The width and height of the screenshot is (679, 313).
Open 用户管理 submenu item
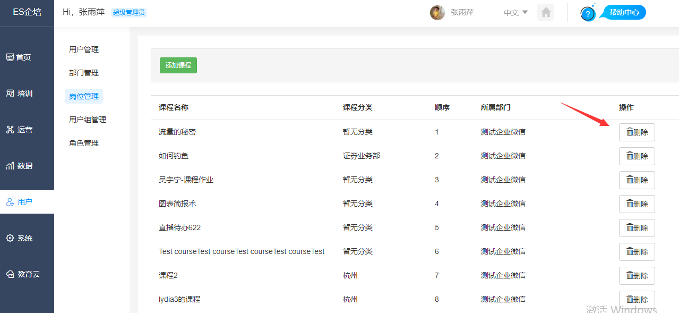[84, 49]
